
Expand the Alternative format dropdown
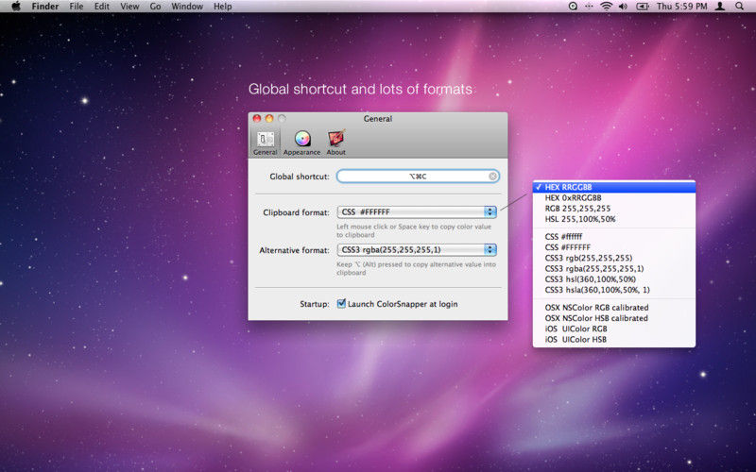417,249
